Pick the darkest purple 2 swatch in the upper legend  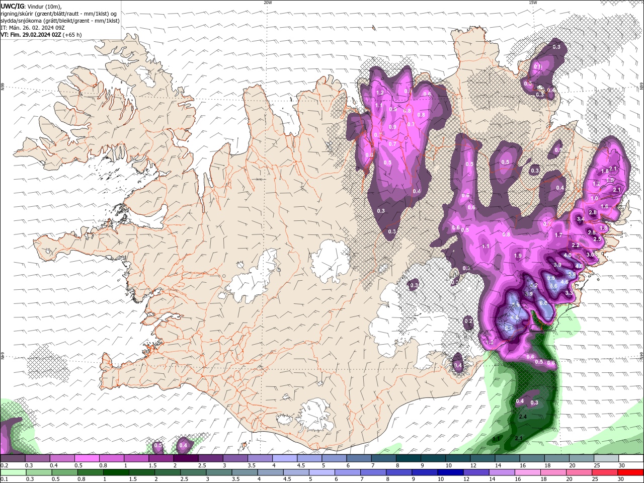point(186,458)
